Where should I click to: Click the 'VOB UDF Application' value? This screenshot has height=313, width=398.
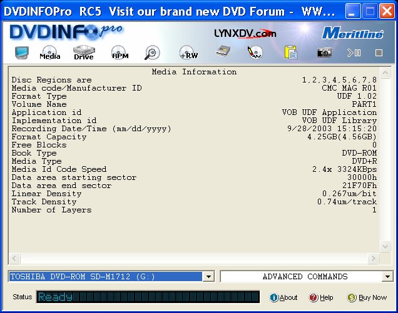pyautogui.click(x=329, y=112)
